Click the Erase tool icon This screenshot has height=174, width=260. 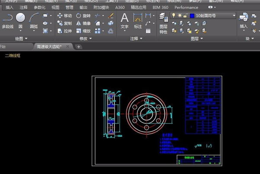tap(111, 16)
